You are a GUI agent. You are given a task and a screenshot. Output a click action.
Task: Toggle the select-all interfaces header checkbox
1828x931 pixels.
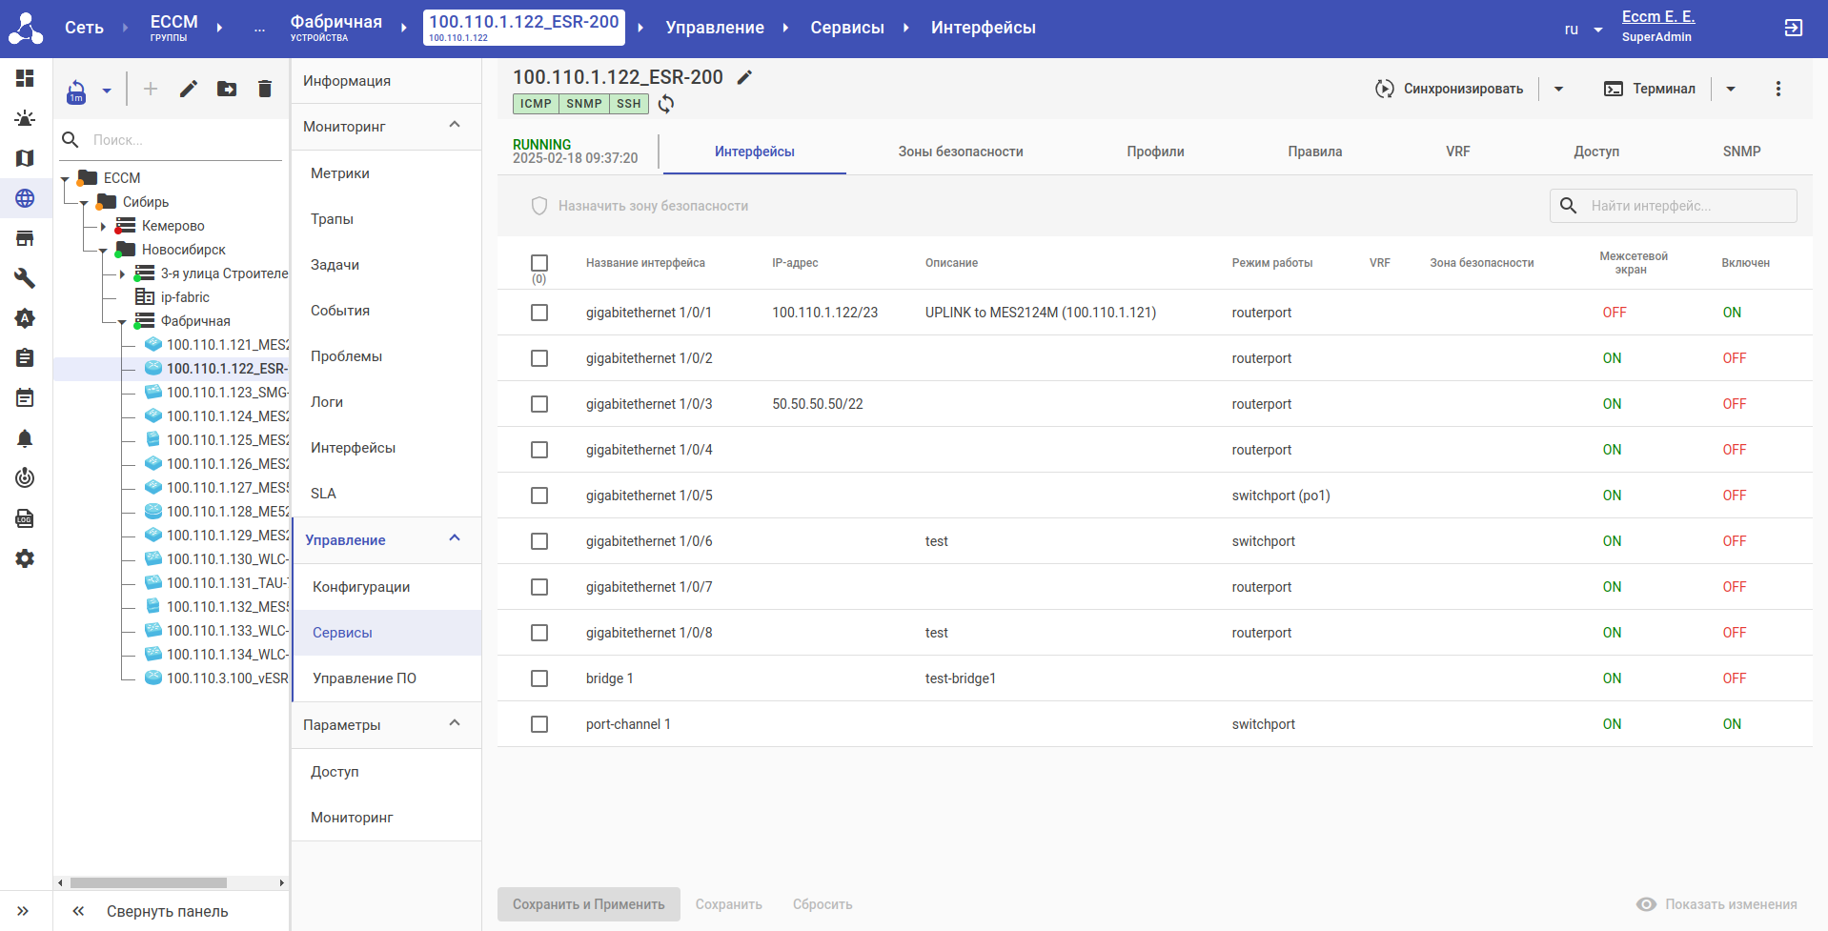pos(539,263)
